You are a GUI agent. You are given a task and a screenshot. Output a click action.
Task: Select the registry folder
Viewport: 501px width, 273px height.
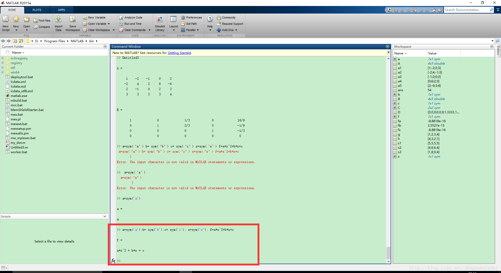click(16, 63)
